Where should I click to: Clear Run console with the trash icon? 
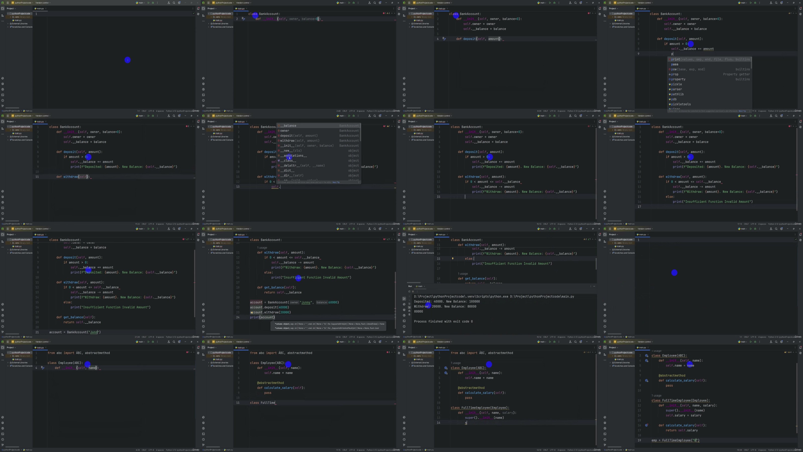[410, 314]
